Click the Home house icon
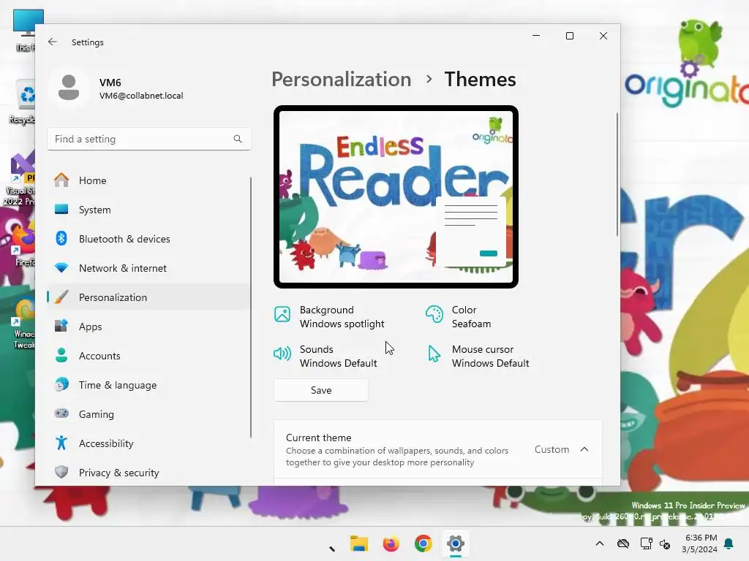 point(61,180)
